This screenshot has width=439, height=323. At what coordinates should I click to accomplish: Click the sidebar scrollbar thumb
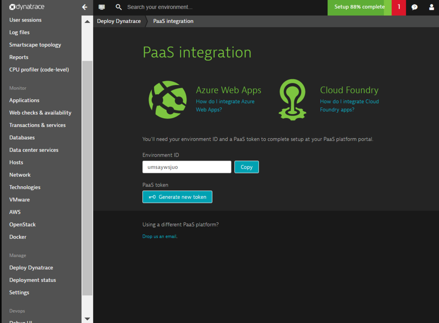[87, 178]
